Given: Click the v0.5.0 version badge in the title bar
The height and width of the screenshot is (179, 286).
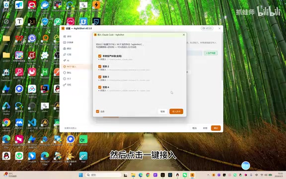Looking at the screenshot, I should coord(207,28).
